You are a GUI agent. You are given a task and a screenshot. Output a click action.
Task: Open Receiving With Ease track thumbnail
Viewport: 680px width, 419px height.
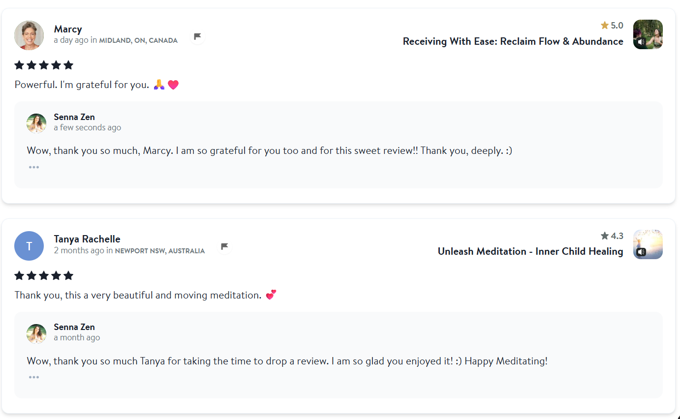tap(648, 34)
